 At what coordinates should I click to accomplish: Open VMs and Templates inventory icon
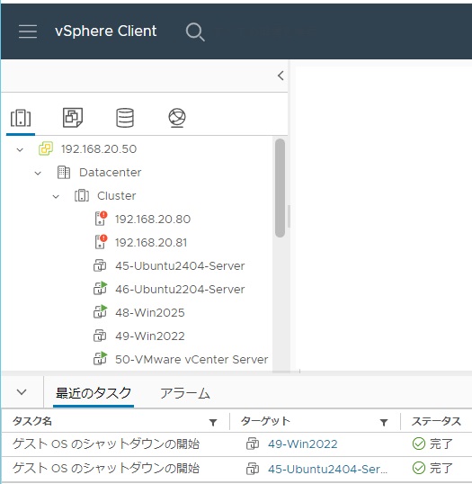73,117
